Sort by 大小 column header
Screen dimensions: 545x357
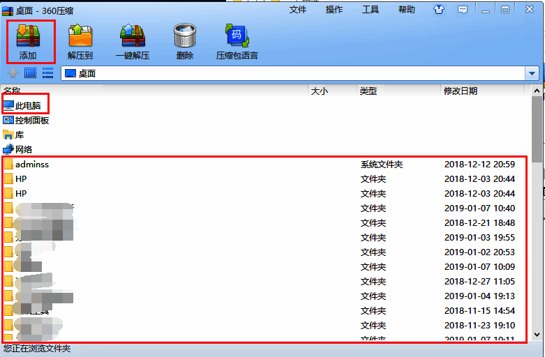click(x=332, y=91)
